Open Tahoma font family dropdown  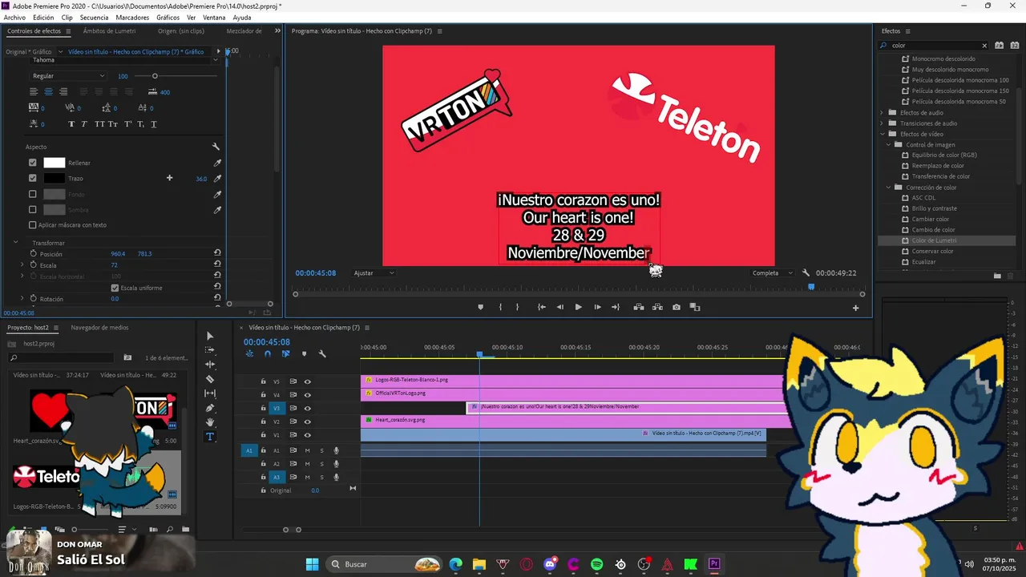click(x=124, y=60)
